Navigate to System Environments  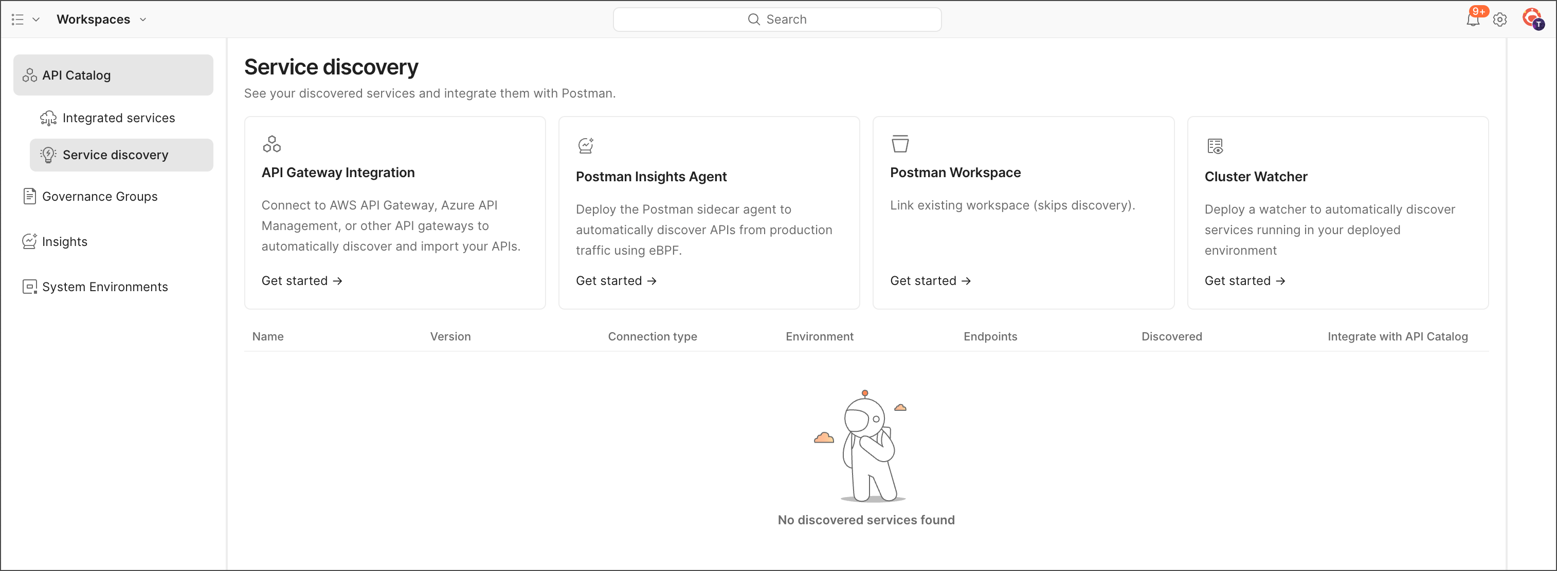tap(104, 287)
